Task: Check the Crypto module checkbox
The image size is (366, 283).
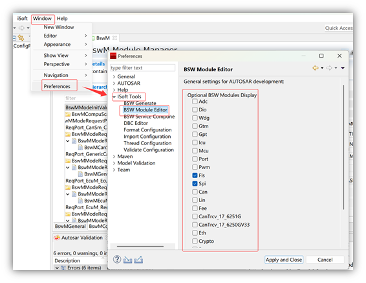Action: click(195, 241)
